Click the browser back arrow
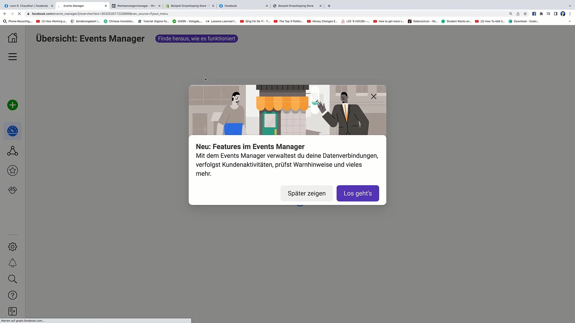The image size is (575, 323). click(5, 14)
